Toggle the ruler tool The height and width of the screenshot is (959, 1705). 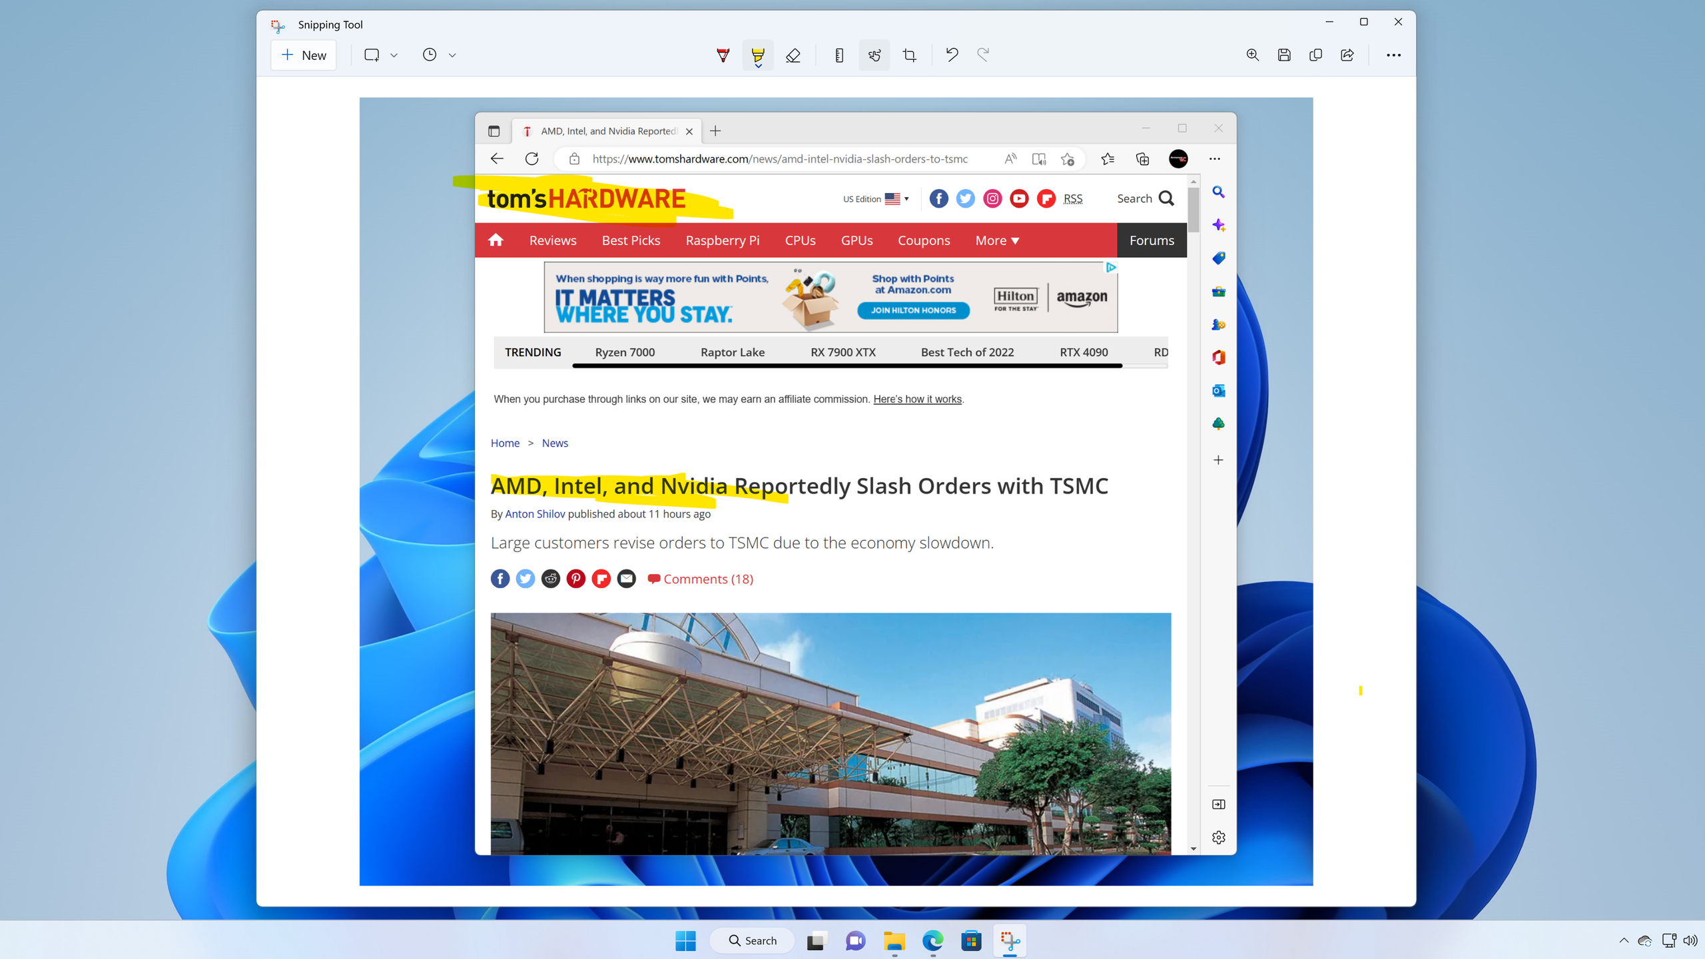click(x=839, y=55)
